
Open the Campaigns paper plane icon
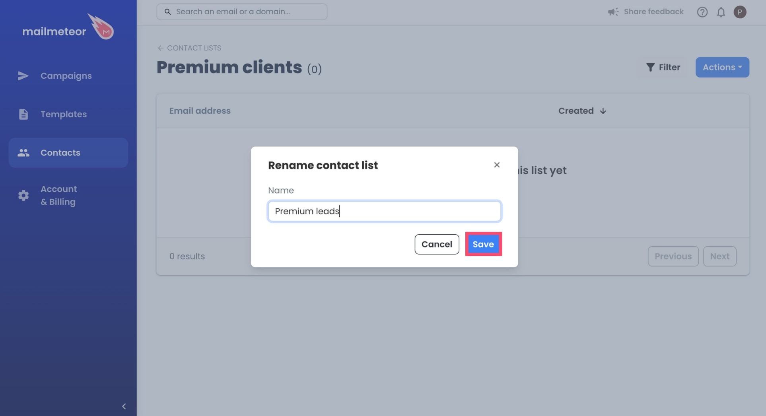click(x=23, y=76)
